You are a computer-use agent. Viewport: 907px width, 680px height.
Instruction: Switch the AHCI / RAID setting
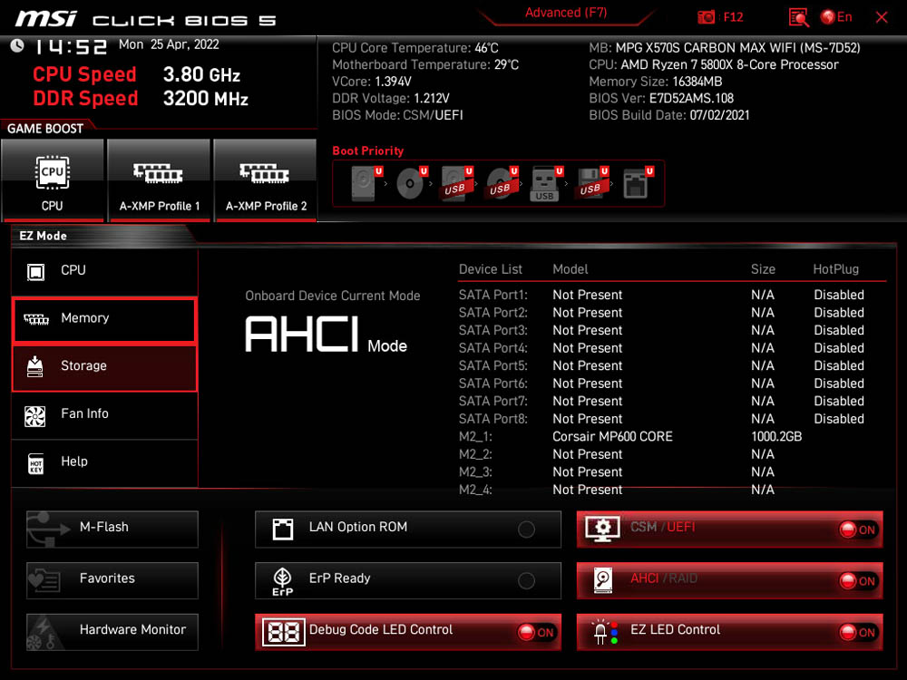pos(729,580)
